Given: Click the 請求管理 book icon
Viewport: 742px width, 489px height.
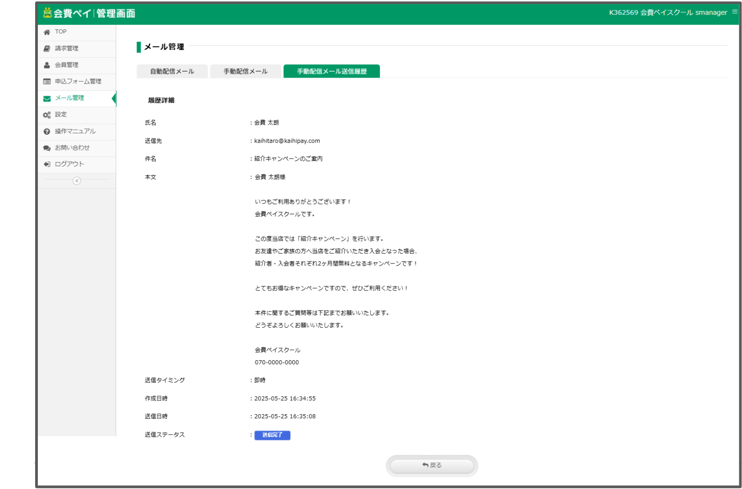Looking at the screenshot, I should point(46,48).
